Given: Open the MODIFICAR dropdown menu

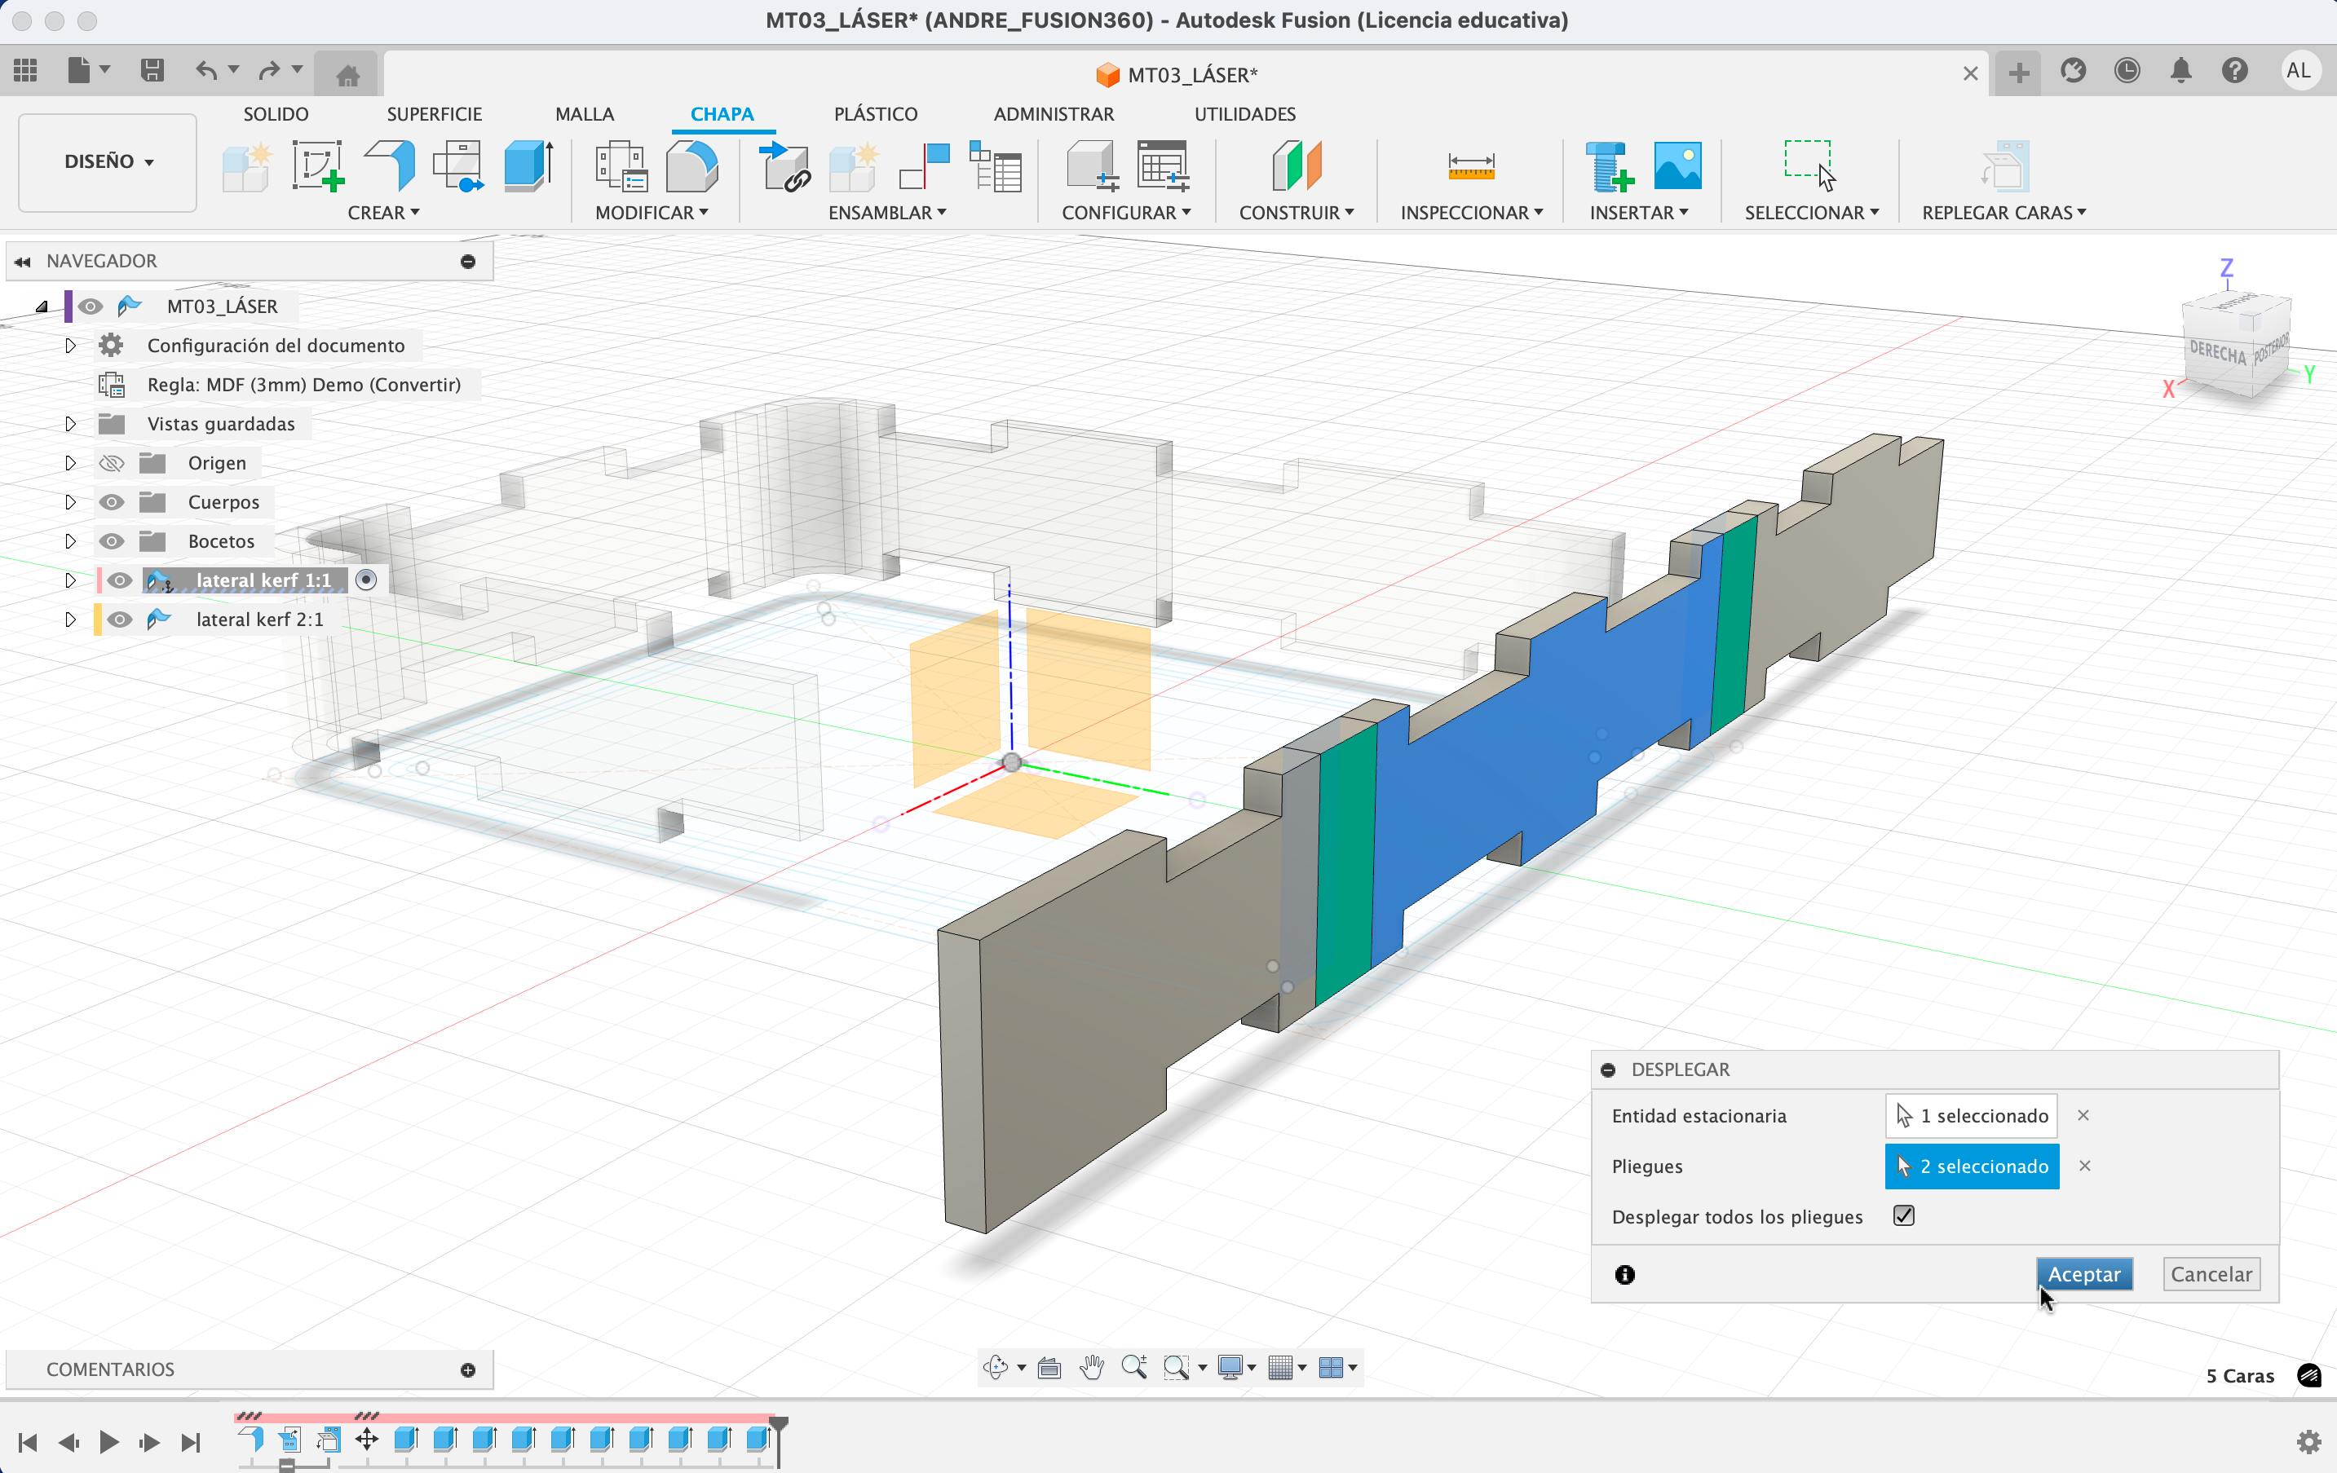Looking at the screenshot, I should click(652, 213).
